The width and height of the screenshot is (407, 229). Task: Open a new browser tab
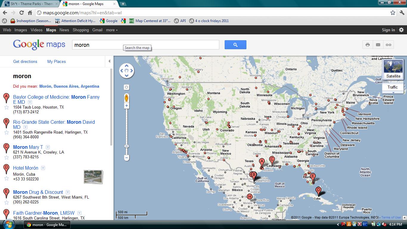click(x=123, y=4)
